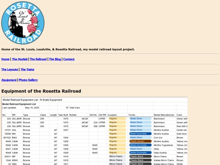Visit The Blog link
The image size is (220, 165).
pos(55,59)
